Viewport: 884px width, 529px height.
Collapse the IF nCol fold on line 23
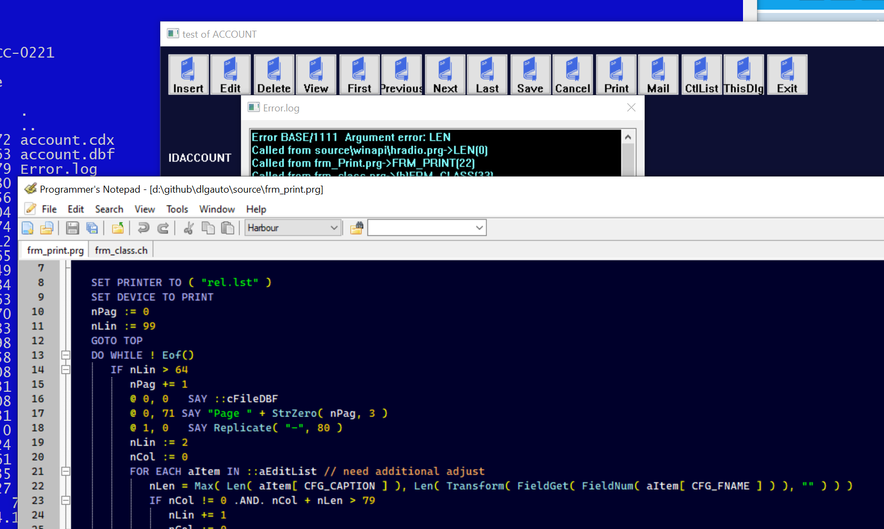tap(66, 500)
